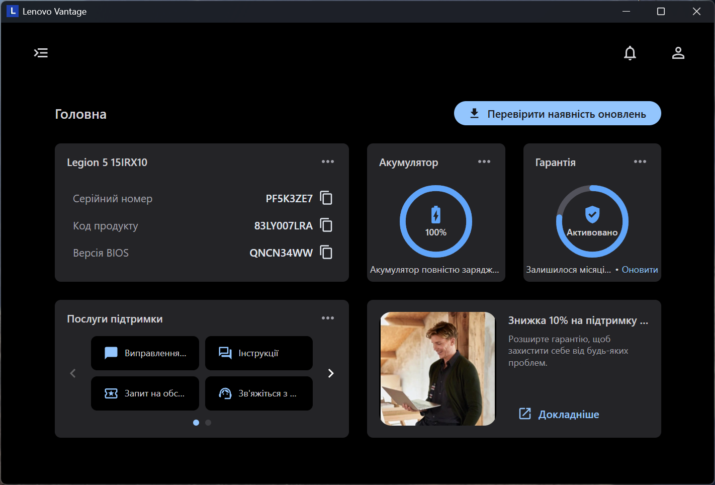The image size is (715, 485).
Task: Click Знижка 10% на підтримку heading
Action: (578, 320)
